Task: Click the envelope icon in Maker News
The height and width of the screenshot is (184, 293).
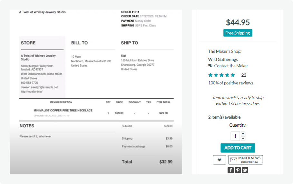Action: tap(234, 160)
